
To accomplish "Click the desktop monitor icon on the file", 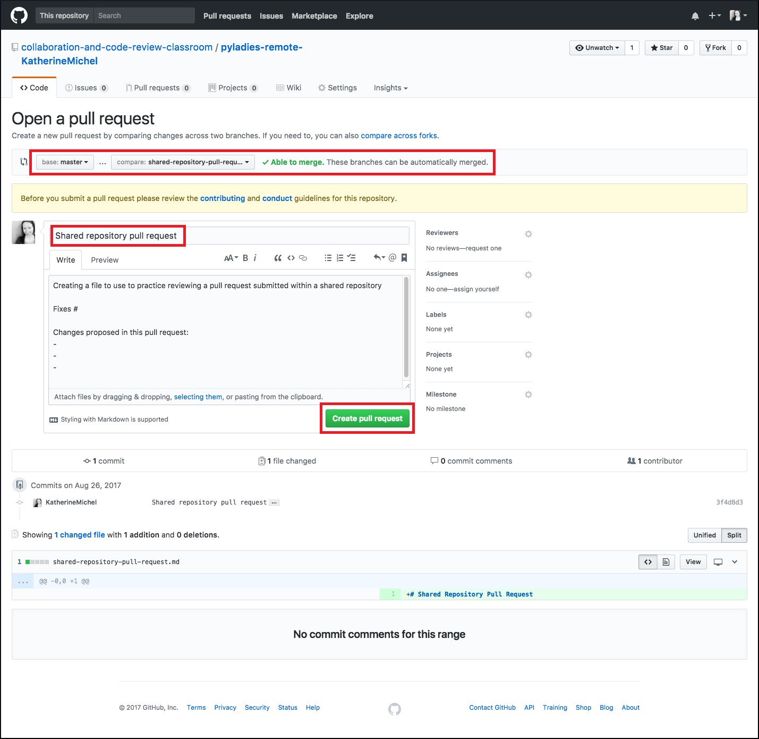I will coord(718,562).
